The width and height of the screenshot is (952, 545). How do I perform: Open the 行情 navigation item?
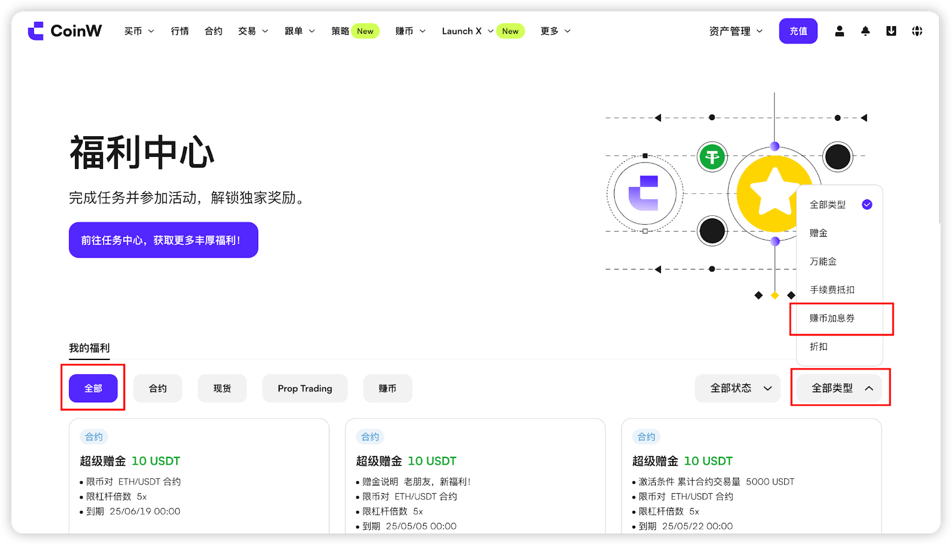180,31
